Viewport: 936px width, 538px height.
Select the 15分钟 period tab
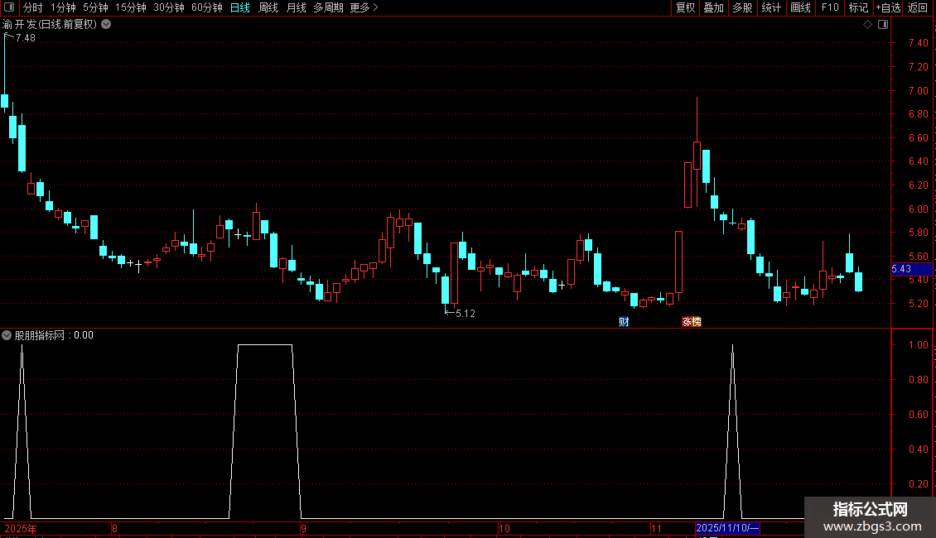coord(130,7)
